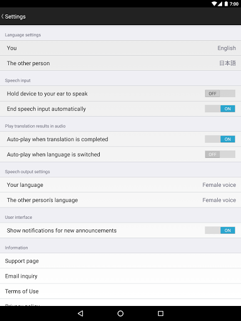
Task: Go back using the Settings back chevron
Action: coord(3,16)
